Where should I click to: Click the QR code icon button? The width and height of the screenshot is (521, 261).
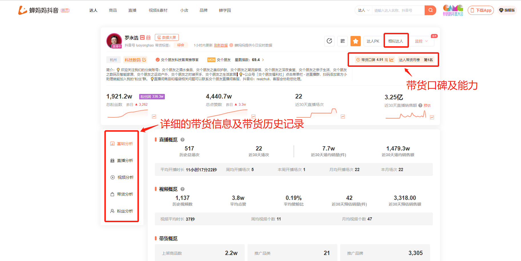tap(342, 41)
